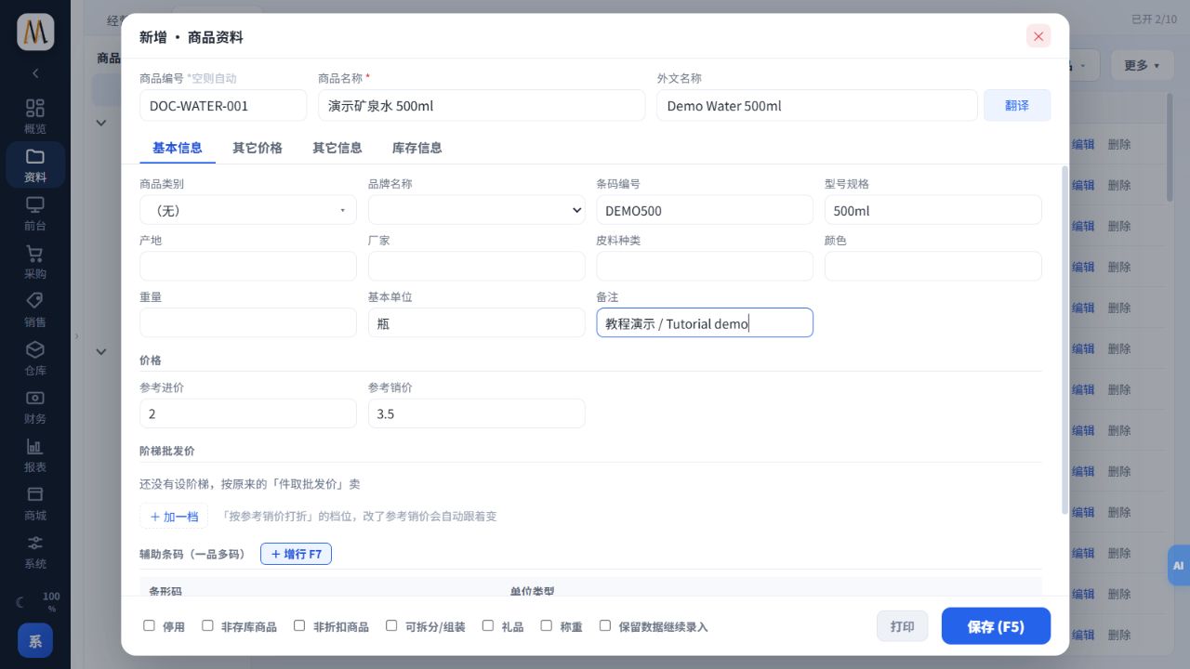Toggle the 可拆分/组装 checkbox
This screenshot has width=1190, height=669.
(391, 626)
